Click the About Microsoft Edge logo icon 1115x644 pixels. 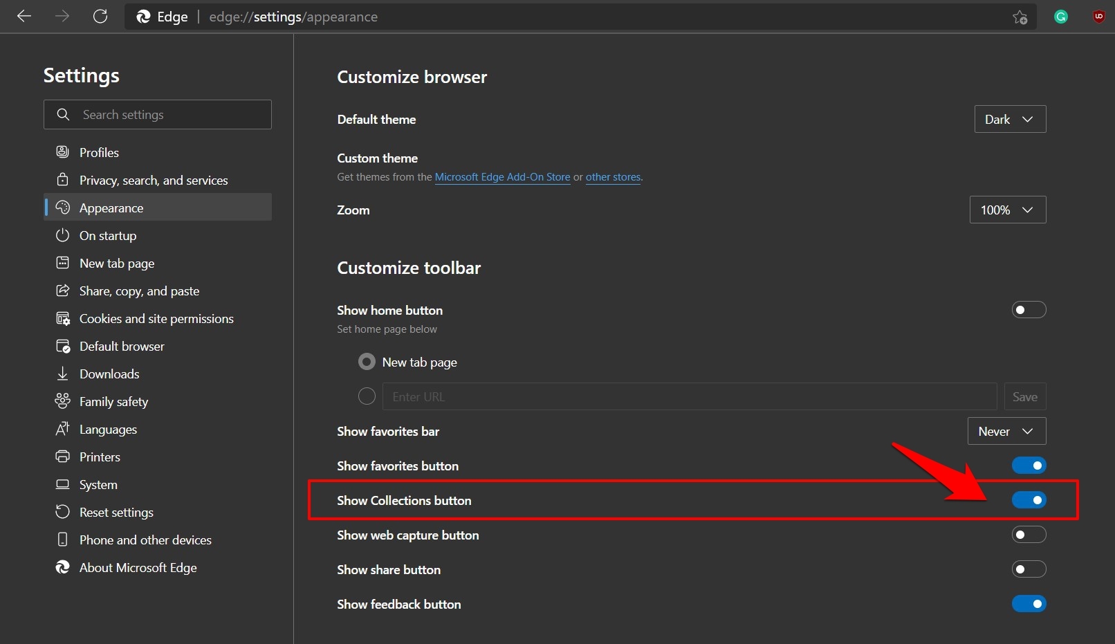pos(62,567)
